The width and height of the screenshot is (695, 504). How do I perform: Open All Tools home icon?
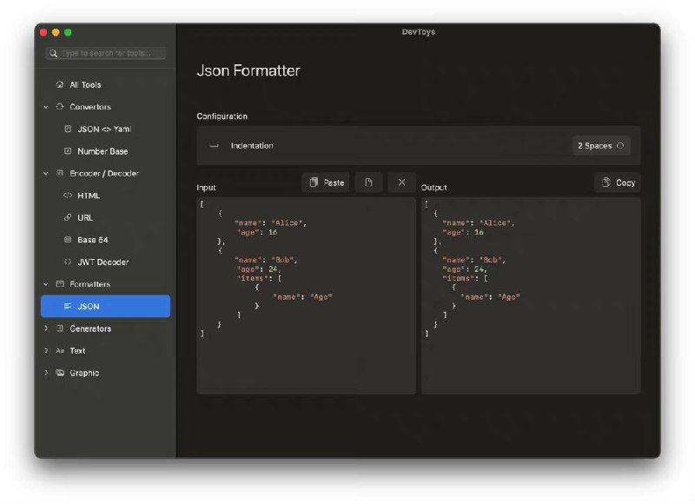(60, 84)
